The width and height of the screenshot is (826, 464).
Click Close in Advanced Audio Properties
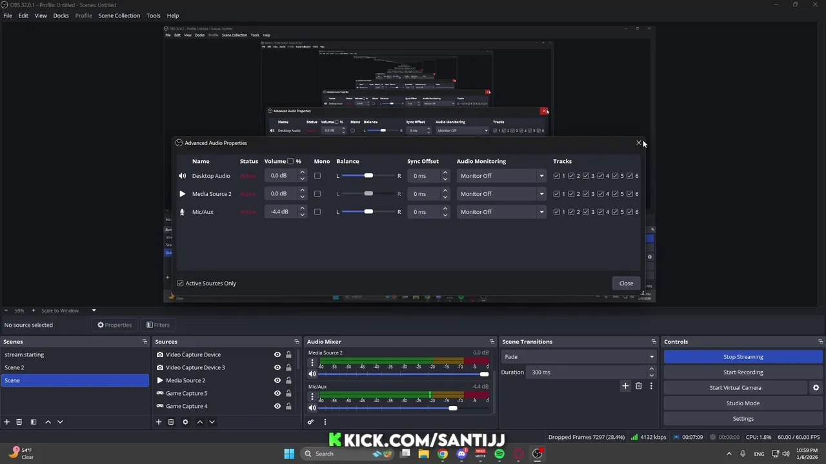click(626, 284)
